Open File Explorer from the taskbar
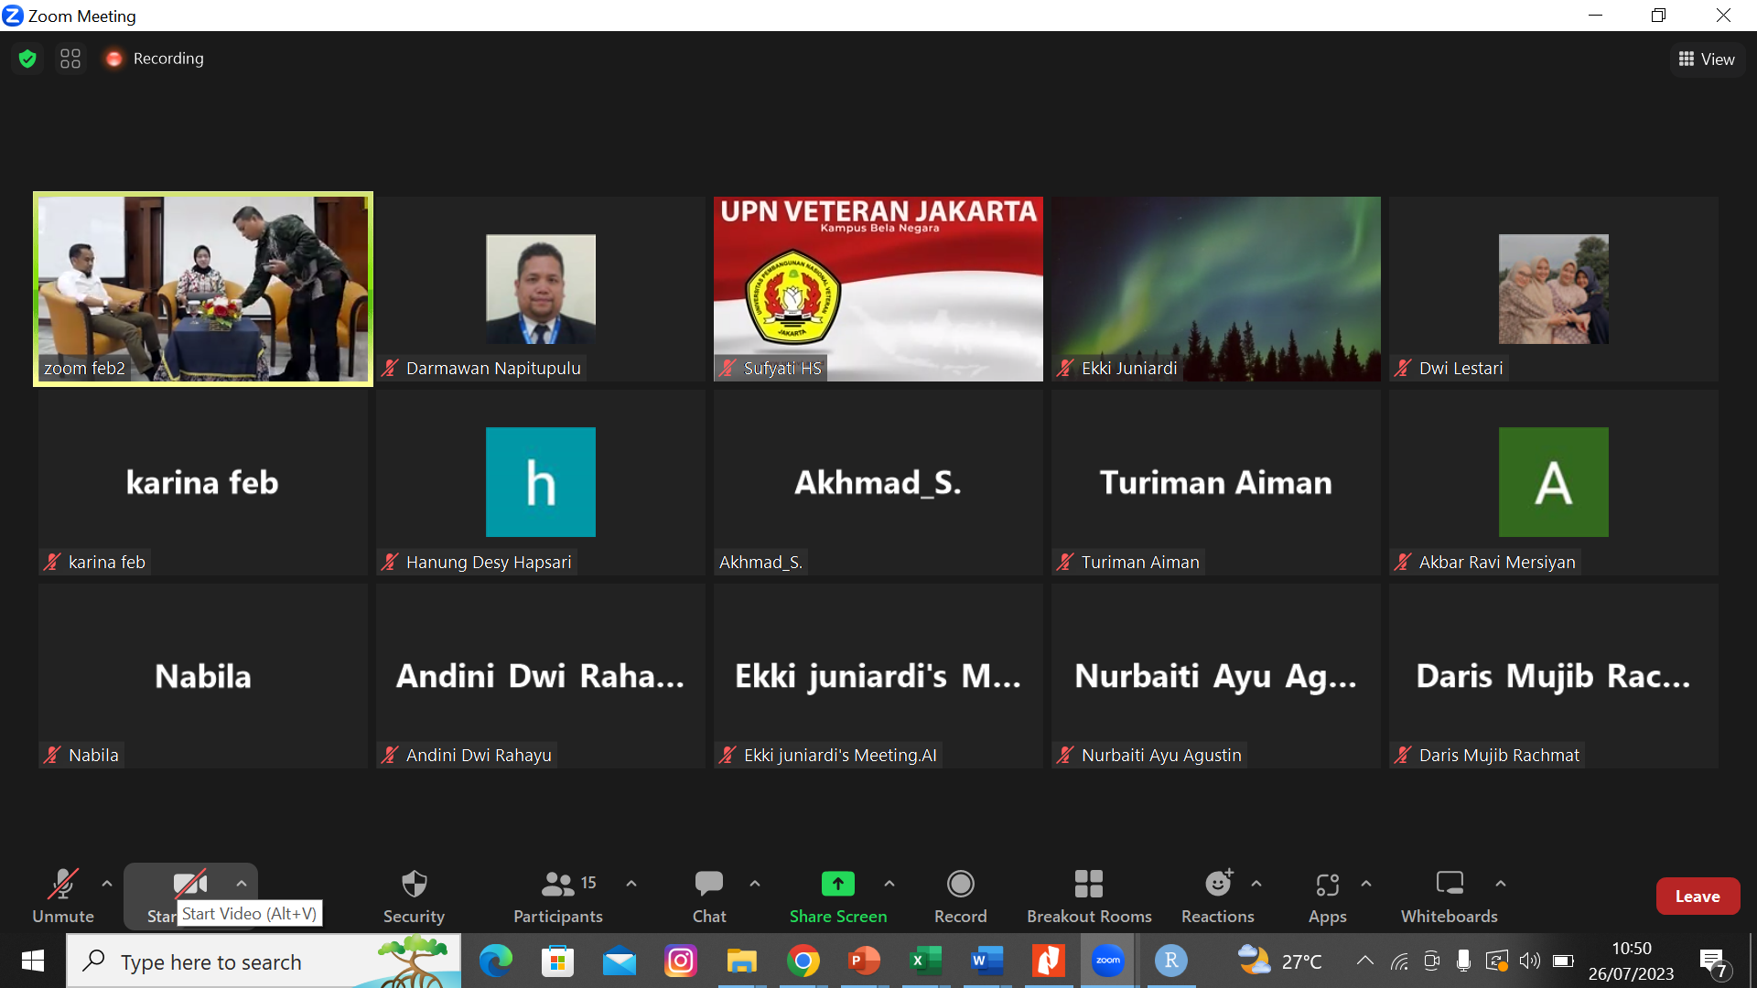Screen dimensions: 1757x988 pyautogui.click(x=742, y=961)
